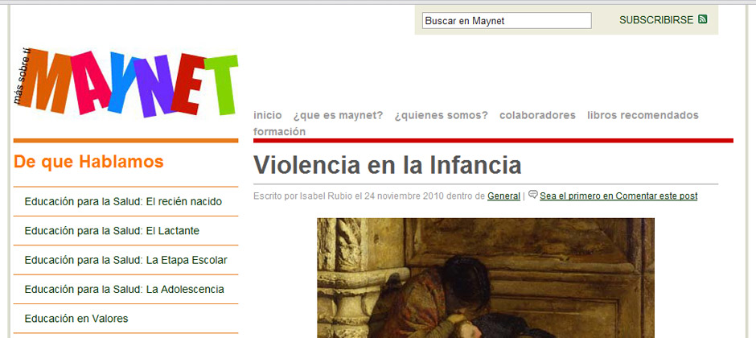Go to the inicio menu item
The width and height of the screenshot is (756, 338).
[268, 115]
